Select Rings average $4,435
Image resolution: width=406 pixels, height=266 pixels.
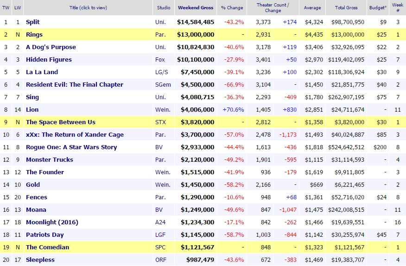click(314, 34)
